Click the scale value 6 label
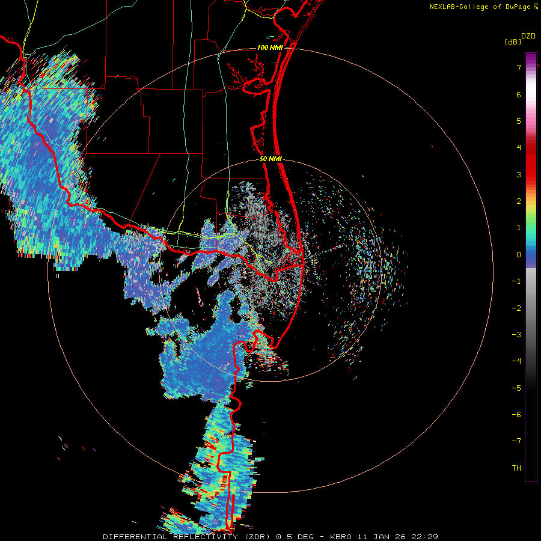The image size is (541, 541). 519,94
